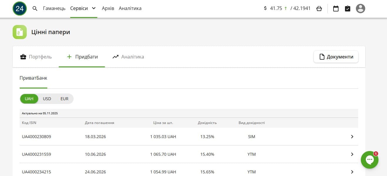The image size is (387, 176).
Task: Click maturity date 10.06.2026
Action: (96, 154)
